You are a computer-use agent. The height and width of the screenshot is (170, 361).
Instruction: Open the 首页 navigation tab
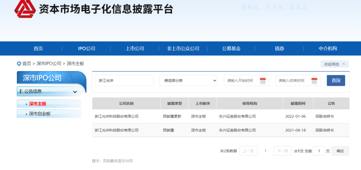(x=38, y=48)
